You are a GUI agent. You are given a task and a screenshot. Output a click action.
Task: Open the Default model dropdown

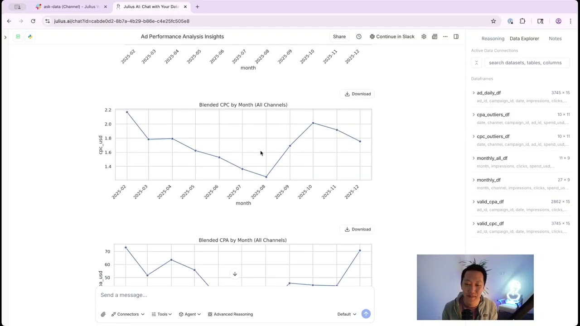tap(347, 314)
